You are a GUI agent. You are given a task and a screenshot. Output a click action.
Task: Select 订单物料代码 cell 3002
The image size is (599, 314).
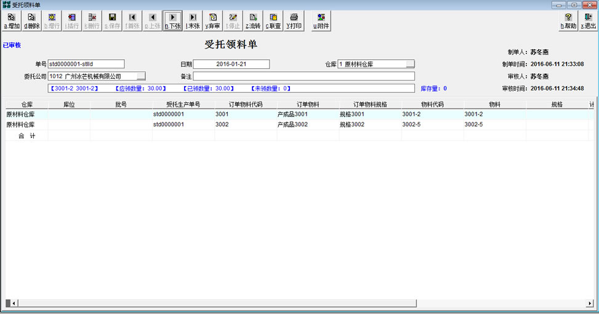tap(246, 124)
